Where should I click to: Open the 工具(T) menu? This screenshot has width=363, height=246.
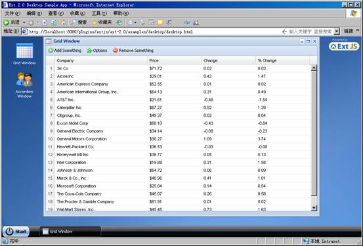pos(99,13)
